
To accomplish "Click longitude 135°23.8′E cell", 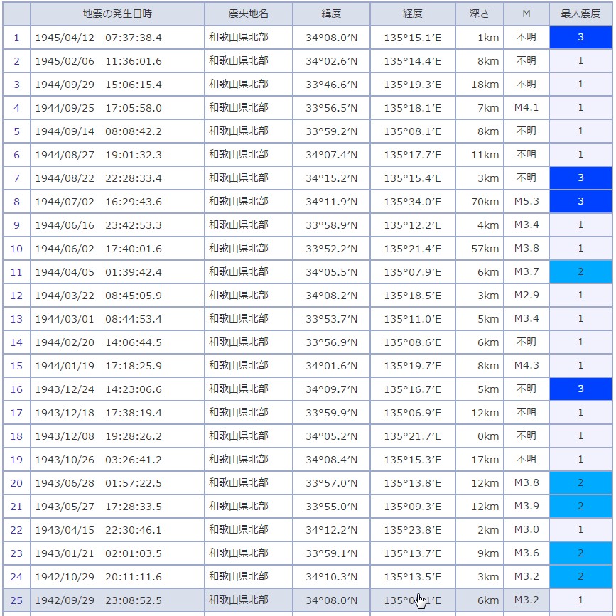I will pos(413,530).
